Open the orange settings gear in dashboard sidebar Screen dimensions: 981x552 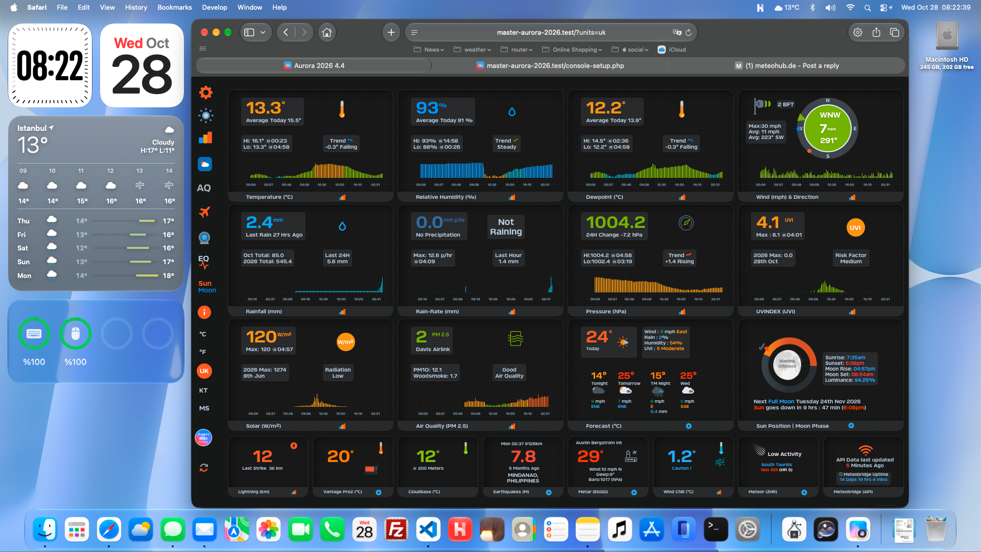coord(205,93)
